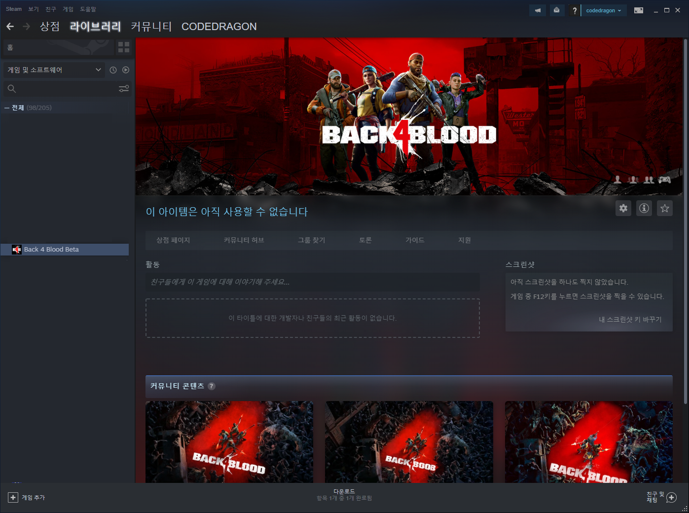Image resolution: width=689 pixels, height=513 pixels.
Task: Click the 홈 button in sidebar
Action: (58, 47)
